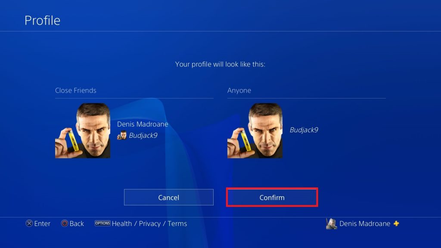The image size is (441, 248).
Task: Click the PlayStation Plus gold icon
Action: (x=396, y=223)
